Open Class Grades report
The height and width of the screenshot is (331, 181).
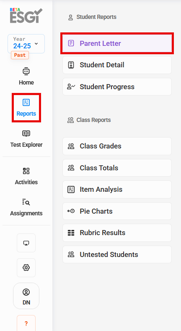tap(117, 146)
